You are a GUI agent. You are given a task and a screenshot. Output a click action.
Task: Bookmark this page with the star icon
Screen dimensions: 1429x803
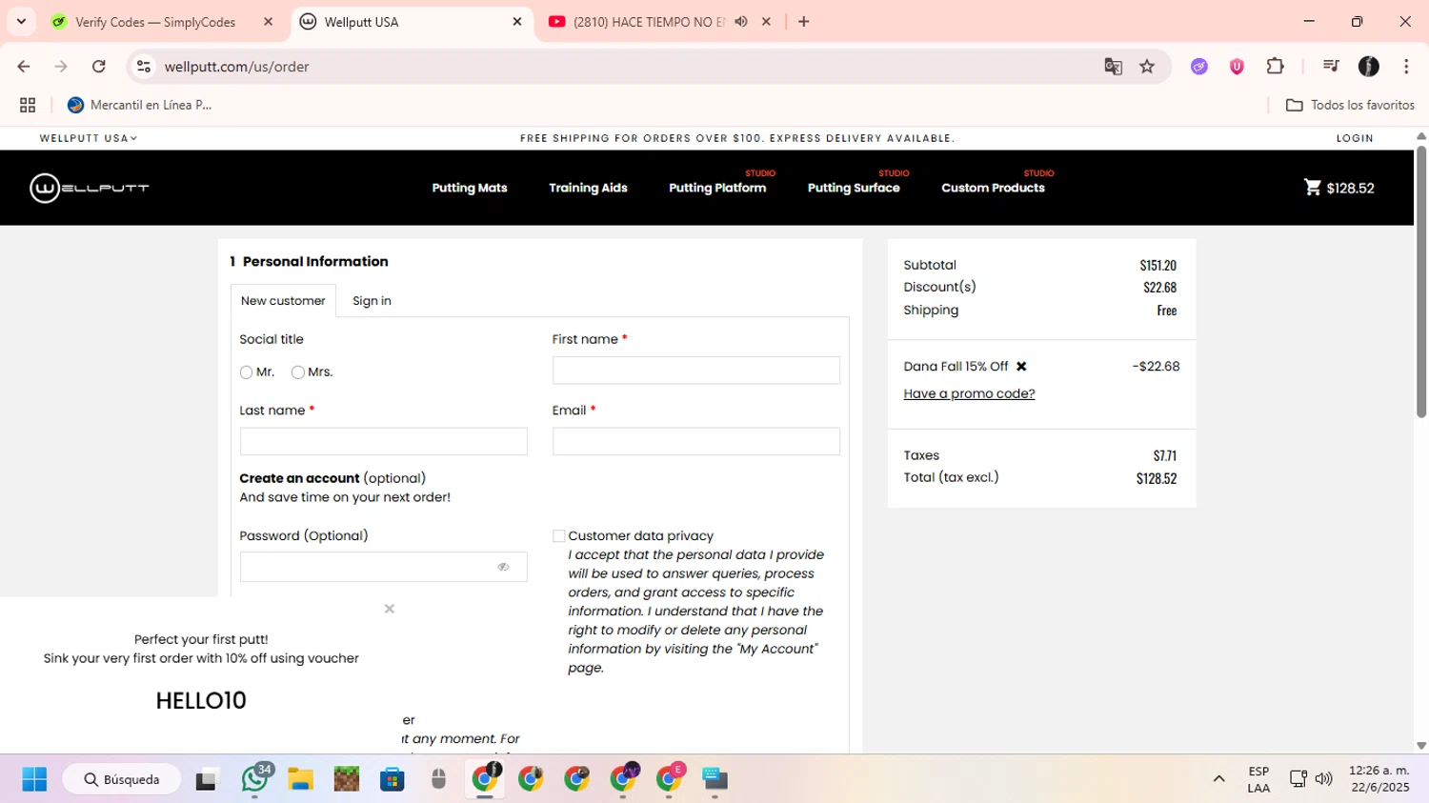(x=1147, y=67)
